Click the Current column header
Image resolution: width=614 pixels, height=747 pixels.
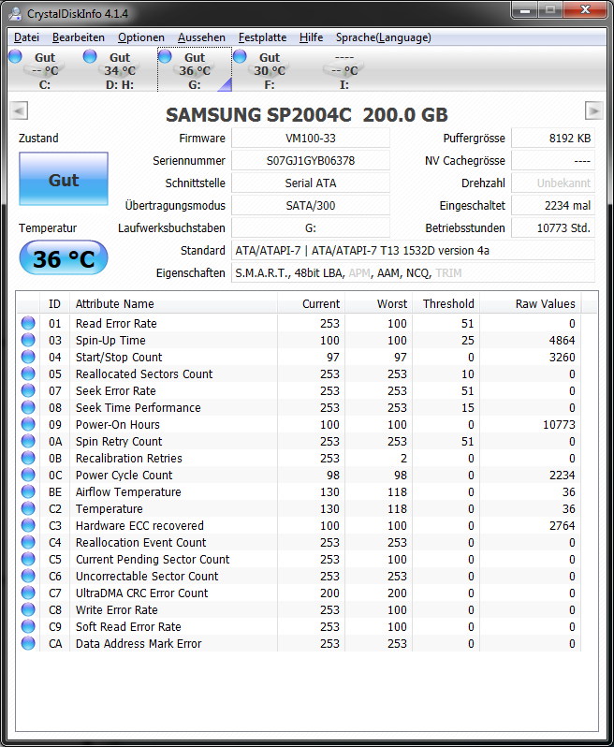pyautogui.click(x=311, y=304)
